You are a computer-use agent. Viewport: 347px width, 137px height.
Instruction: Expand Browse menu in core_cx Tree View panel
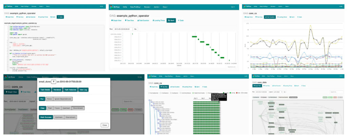tap(178, 76)
